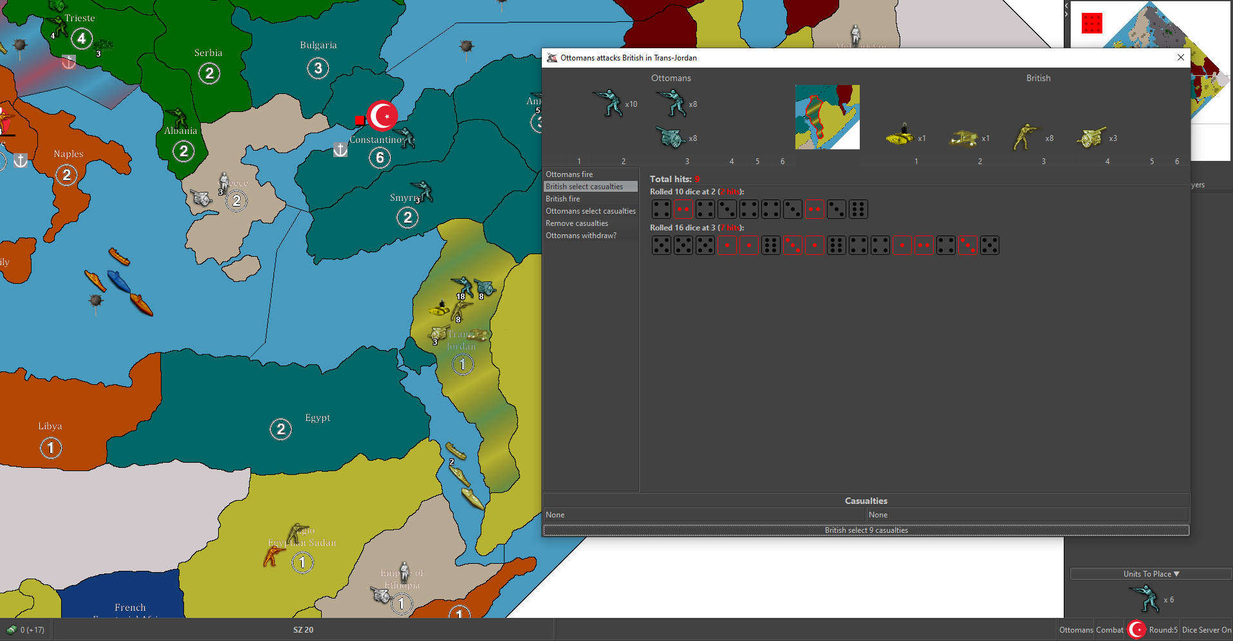Image resolution: width=1233 pixels, height=641 pixels.
Task: Expand side panel with the right arrow
Action: [1066, 14]
